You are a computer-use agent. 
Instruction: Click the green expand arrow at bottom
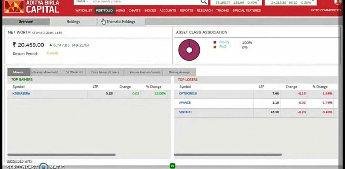click(x=172, y=166)
